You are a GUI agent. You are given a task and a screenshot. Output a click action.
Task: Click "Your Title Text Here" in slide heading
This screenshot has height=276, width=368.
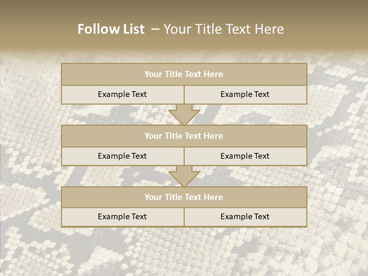click(x=224, y=29)
